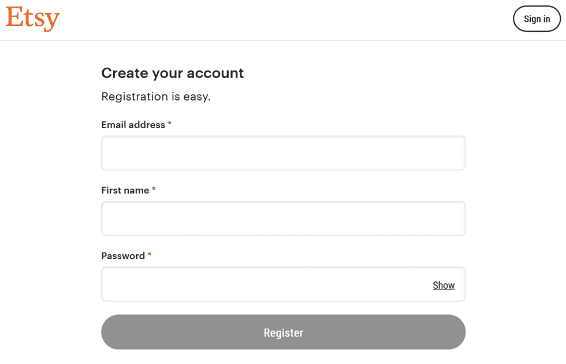Click the required asterisk beside First name
This screenshot has width=566, height=364.
[x=154, y=189]
